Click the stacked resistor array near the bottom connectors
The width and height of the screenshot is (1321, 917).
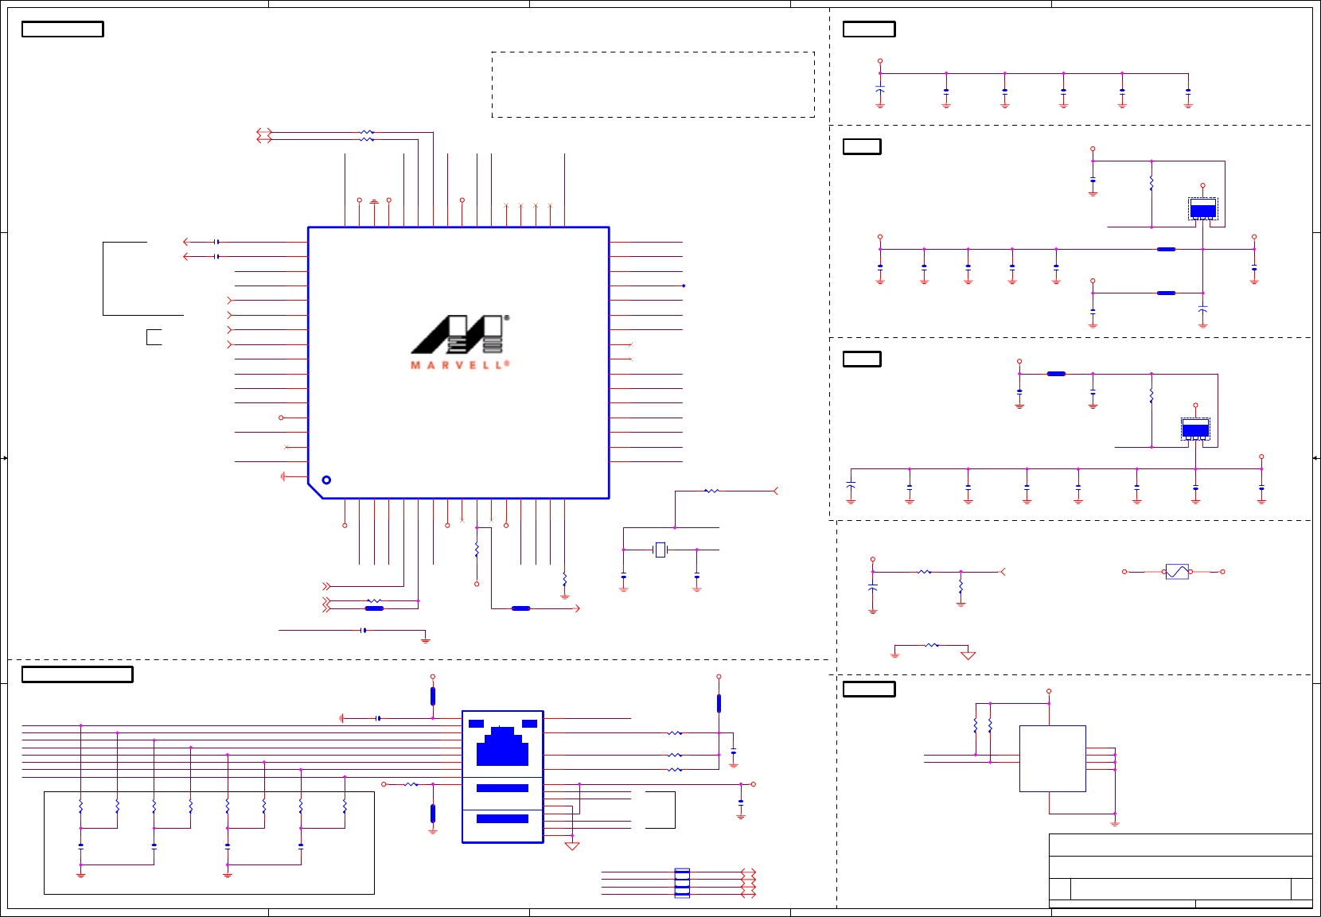click(x=682, y=883)
